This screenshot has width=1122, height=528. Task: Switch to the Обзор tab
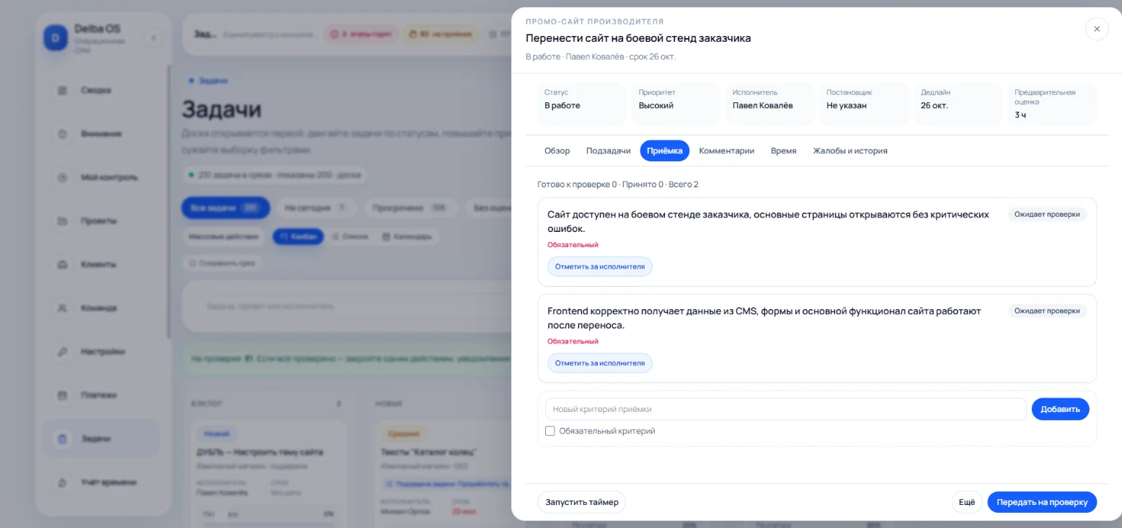(557, 151)
